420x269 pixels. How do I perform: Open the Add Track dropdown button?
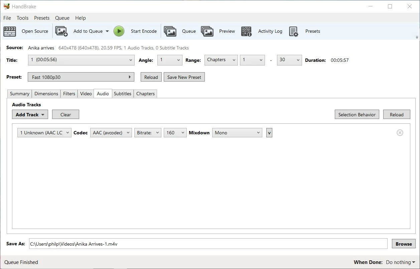click(x=30, y=114)
